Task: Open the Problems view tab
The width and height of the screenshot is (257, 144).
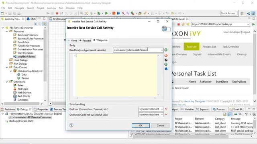Action: [x=8, y=109]
